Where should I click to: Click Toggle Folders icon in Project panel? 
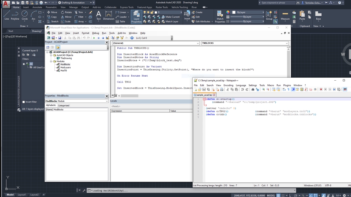click(58, 47)
